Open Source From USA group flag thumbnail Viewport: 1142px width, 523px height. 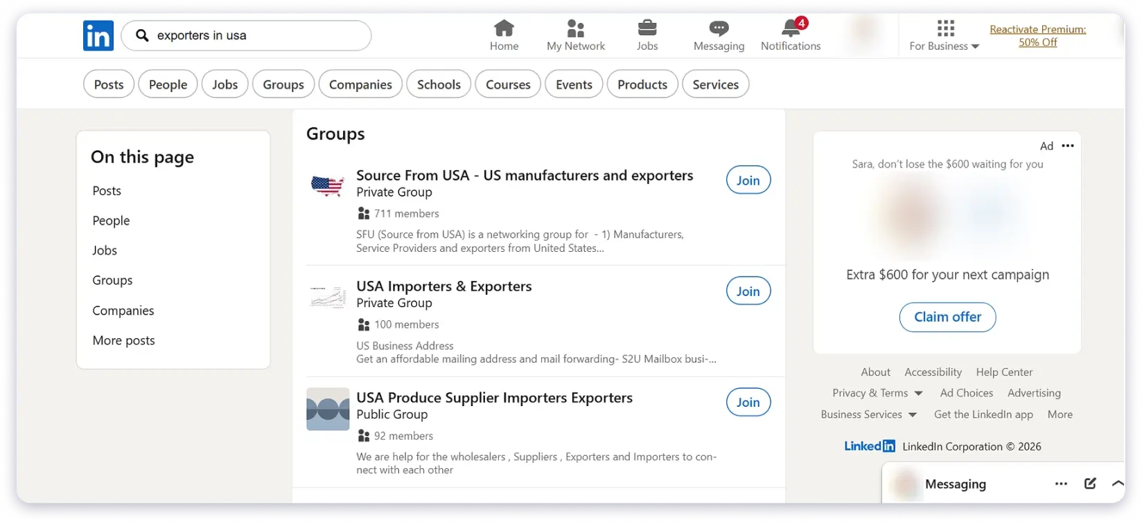pos(328,186)
